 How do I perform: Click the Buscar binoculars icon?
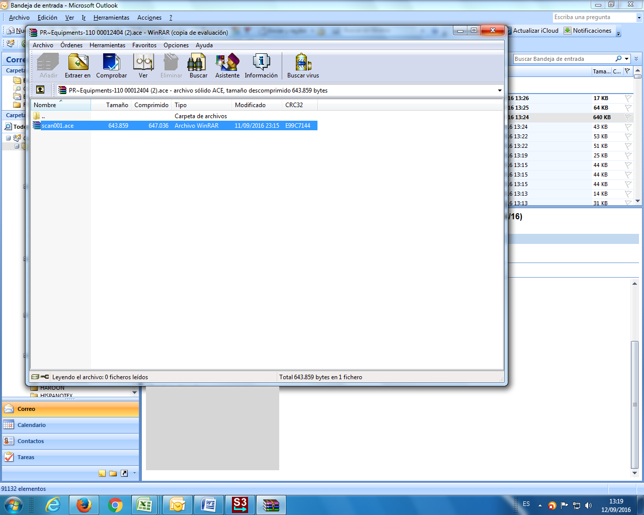[x=198, y=66]
